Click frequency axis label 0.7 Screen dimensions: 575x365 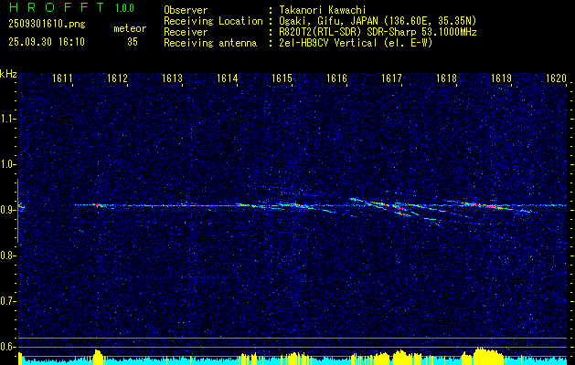[7, 301]
